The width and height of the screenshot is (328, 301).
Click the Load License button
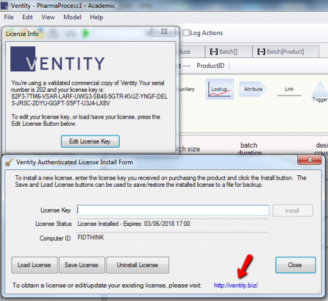[35, 265]
